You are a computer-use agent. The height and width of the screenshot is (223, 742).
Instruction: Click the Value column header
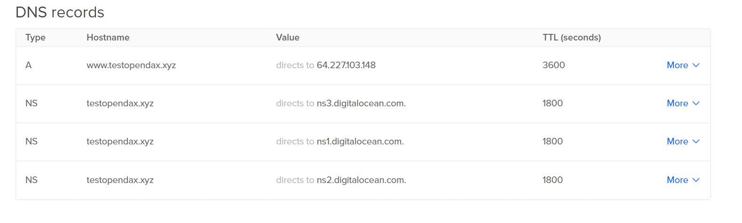click(x=288, y=38)
